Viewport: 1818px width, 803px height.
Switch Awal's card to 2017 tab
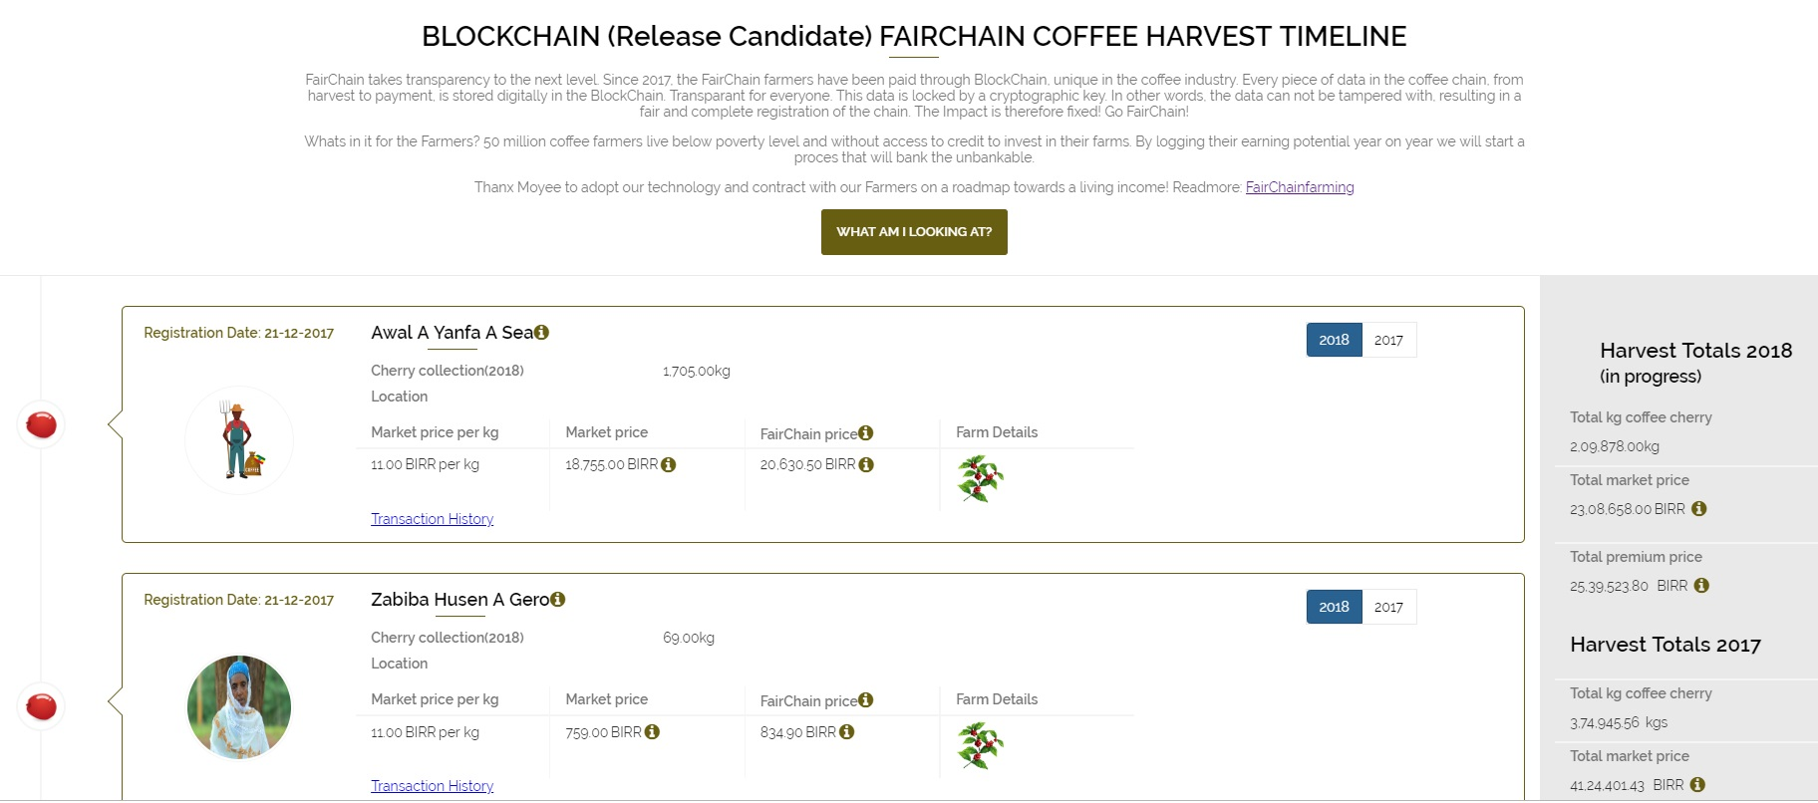(1388, 341)
